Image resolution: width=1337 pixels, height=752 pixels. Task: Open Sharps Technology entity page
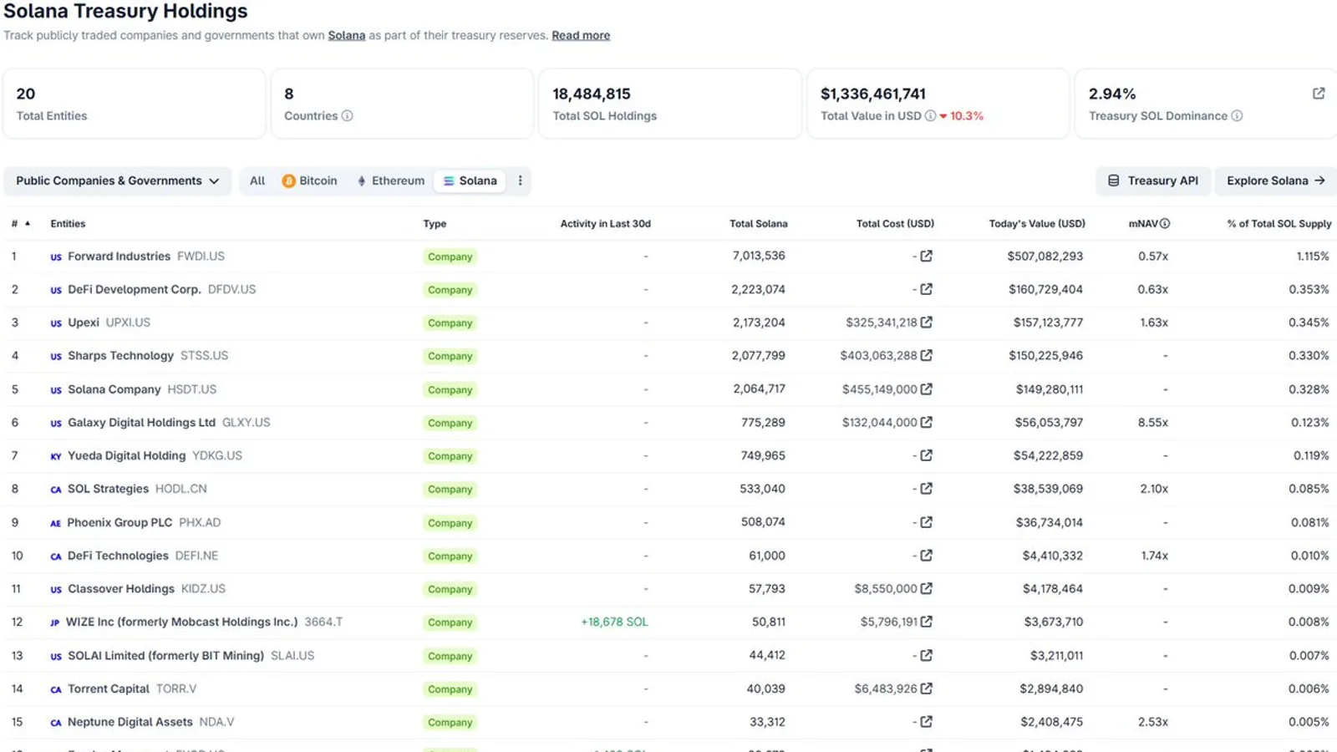pyautogui.click(x=120, y=356)
